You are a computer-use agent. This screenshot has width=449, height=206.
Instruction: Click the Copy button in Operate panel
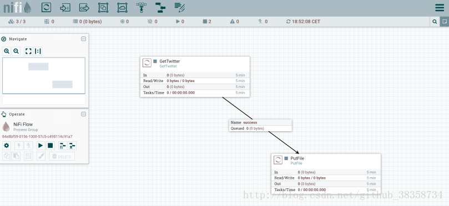(x=7, y=156)
